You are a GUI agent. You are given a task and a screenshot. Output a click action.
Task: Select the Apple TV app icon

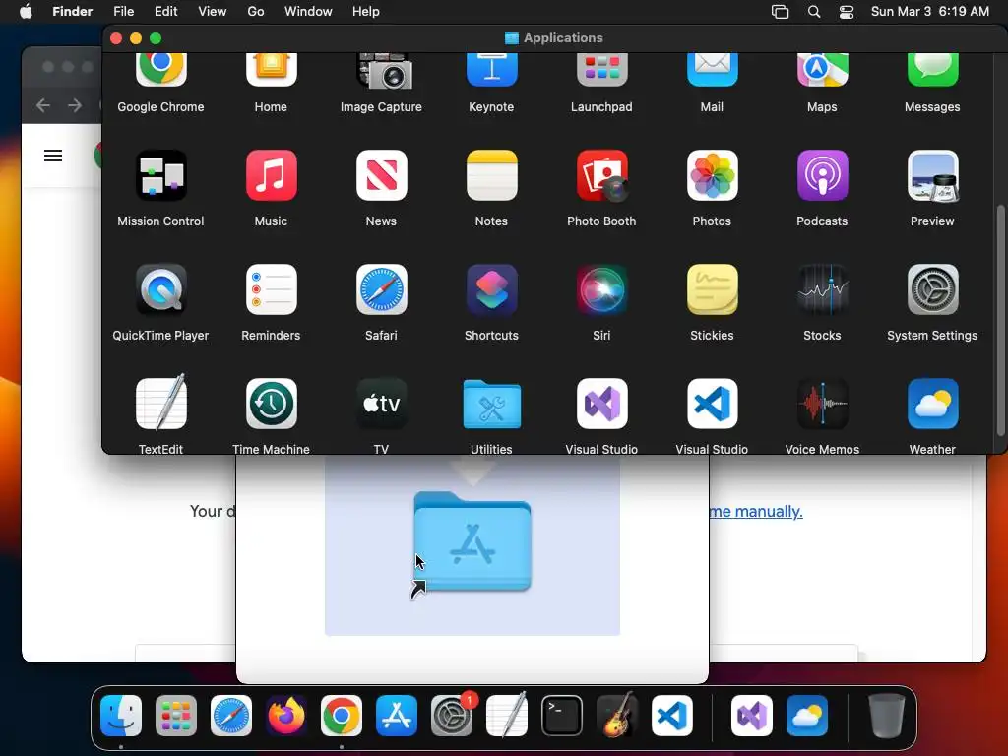point(381,404)
